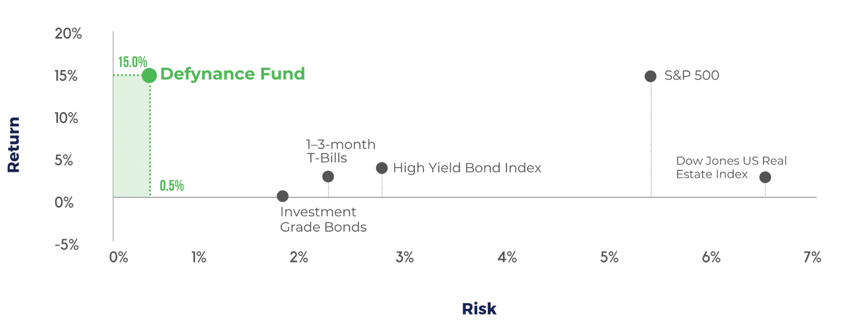The width and height of the screenshot is (846, 333).
Task: Select the High Yield Bond Index dot
Action: [382, 168]
